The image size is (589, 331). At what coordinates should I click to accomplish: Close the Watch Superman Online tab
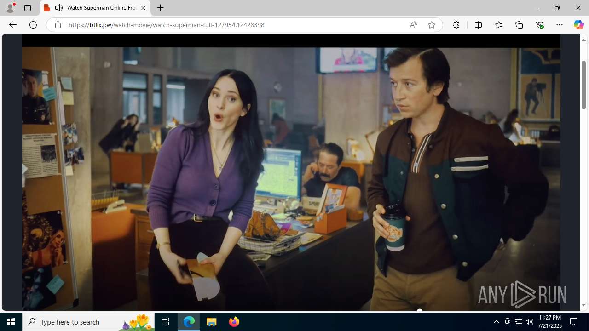click(143, 8)
